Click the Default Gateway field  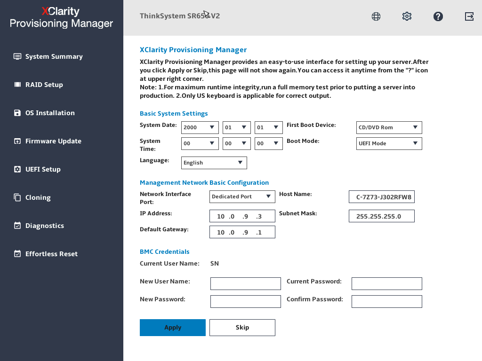[242, 232]
